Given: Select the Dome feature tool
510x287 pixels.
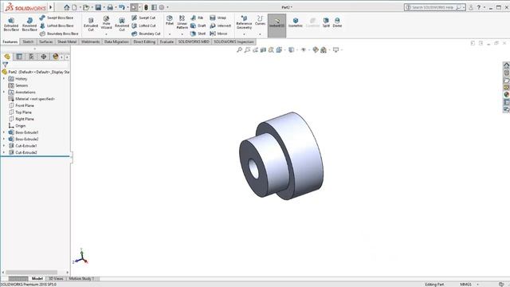Looking at the screenshot, I should (x=337, y=22).
